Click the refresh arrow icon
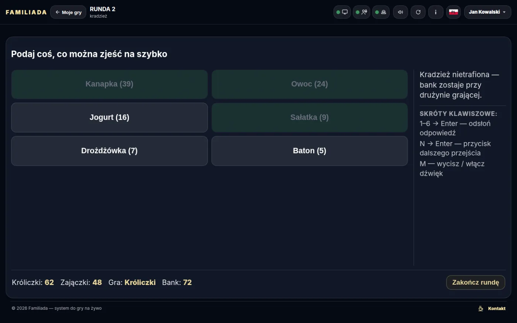Image resolution: width=517 pixels, height=323 pixels. [418, 12]
